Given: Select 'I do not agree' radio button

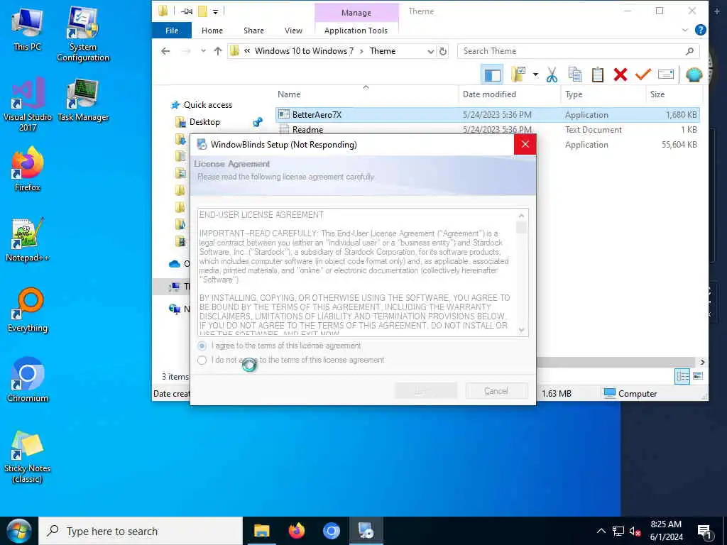Looking at the screenshot, I should (x=202, y=360).
